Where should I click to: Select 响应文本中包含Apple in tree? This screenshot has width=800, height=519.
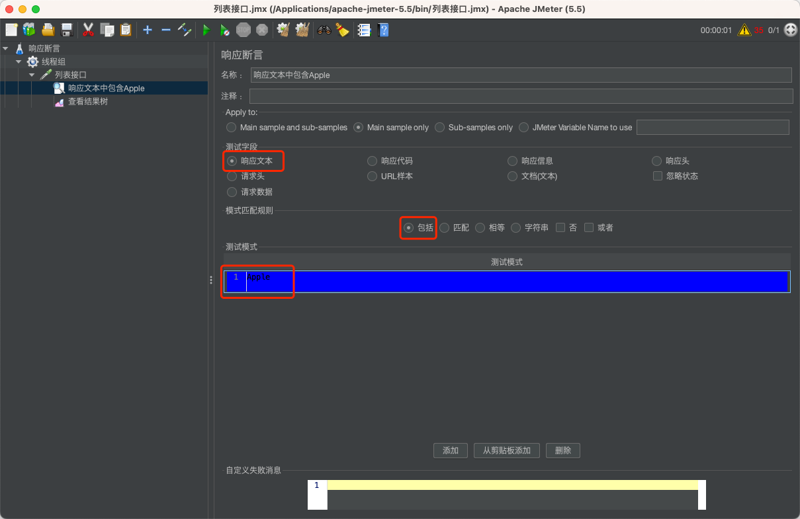pos(106,88)
